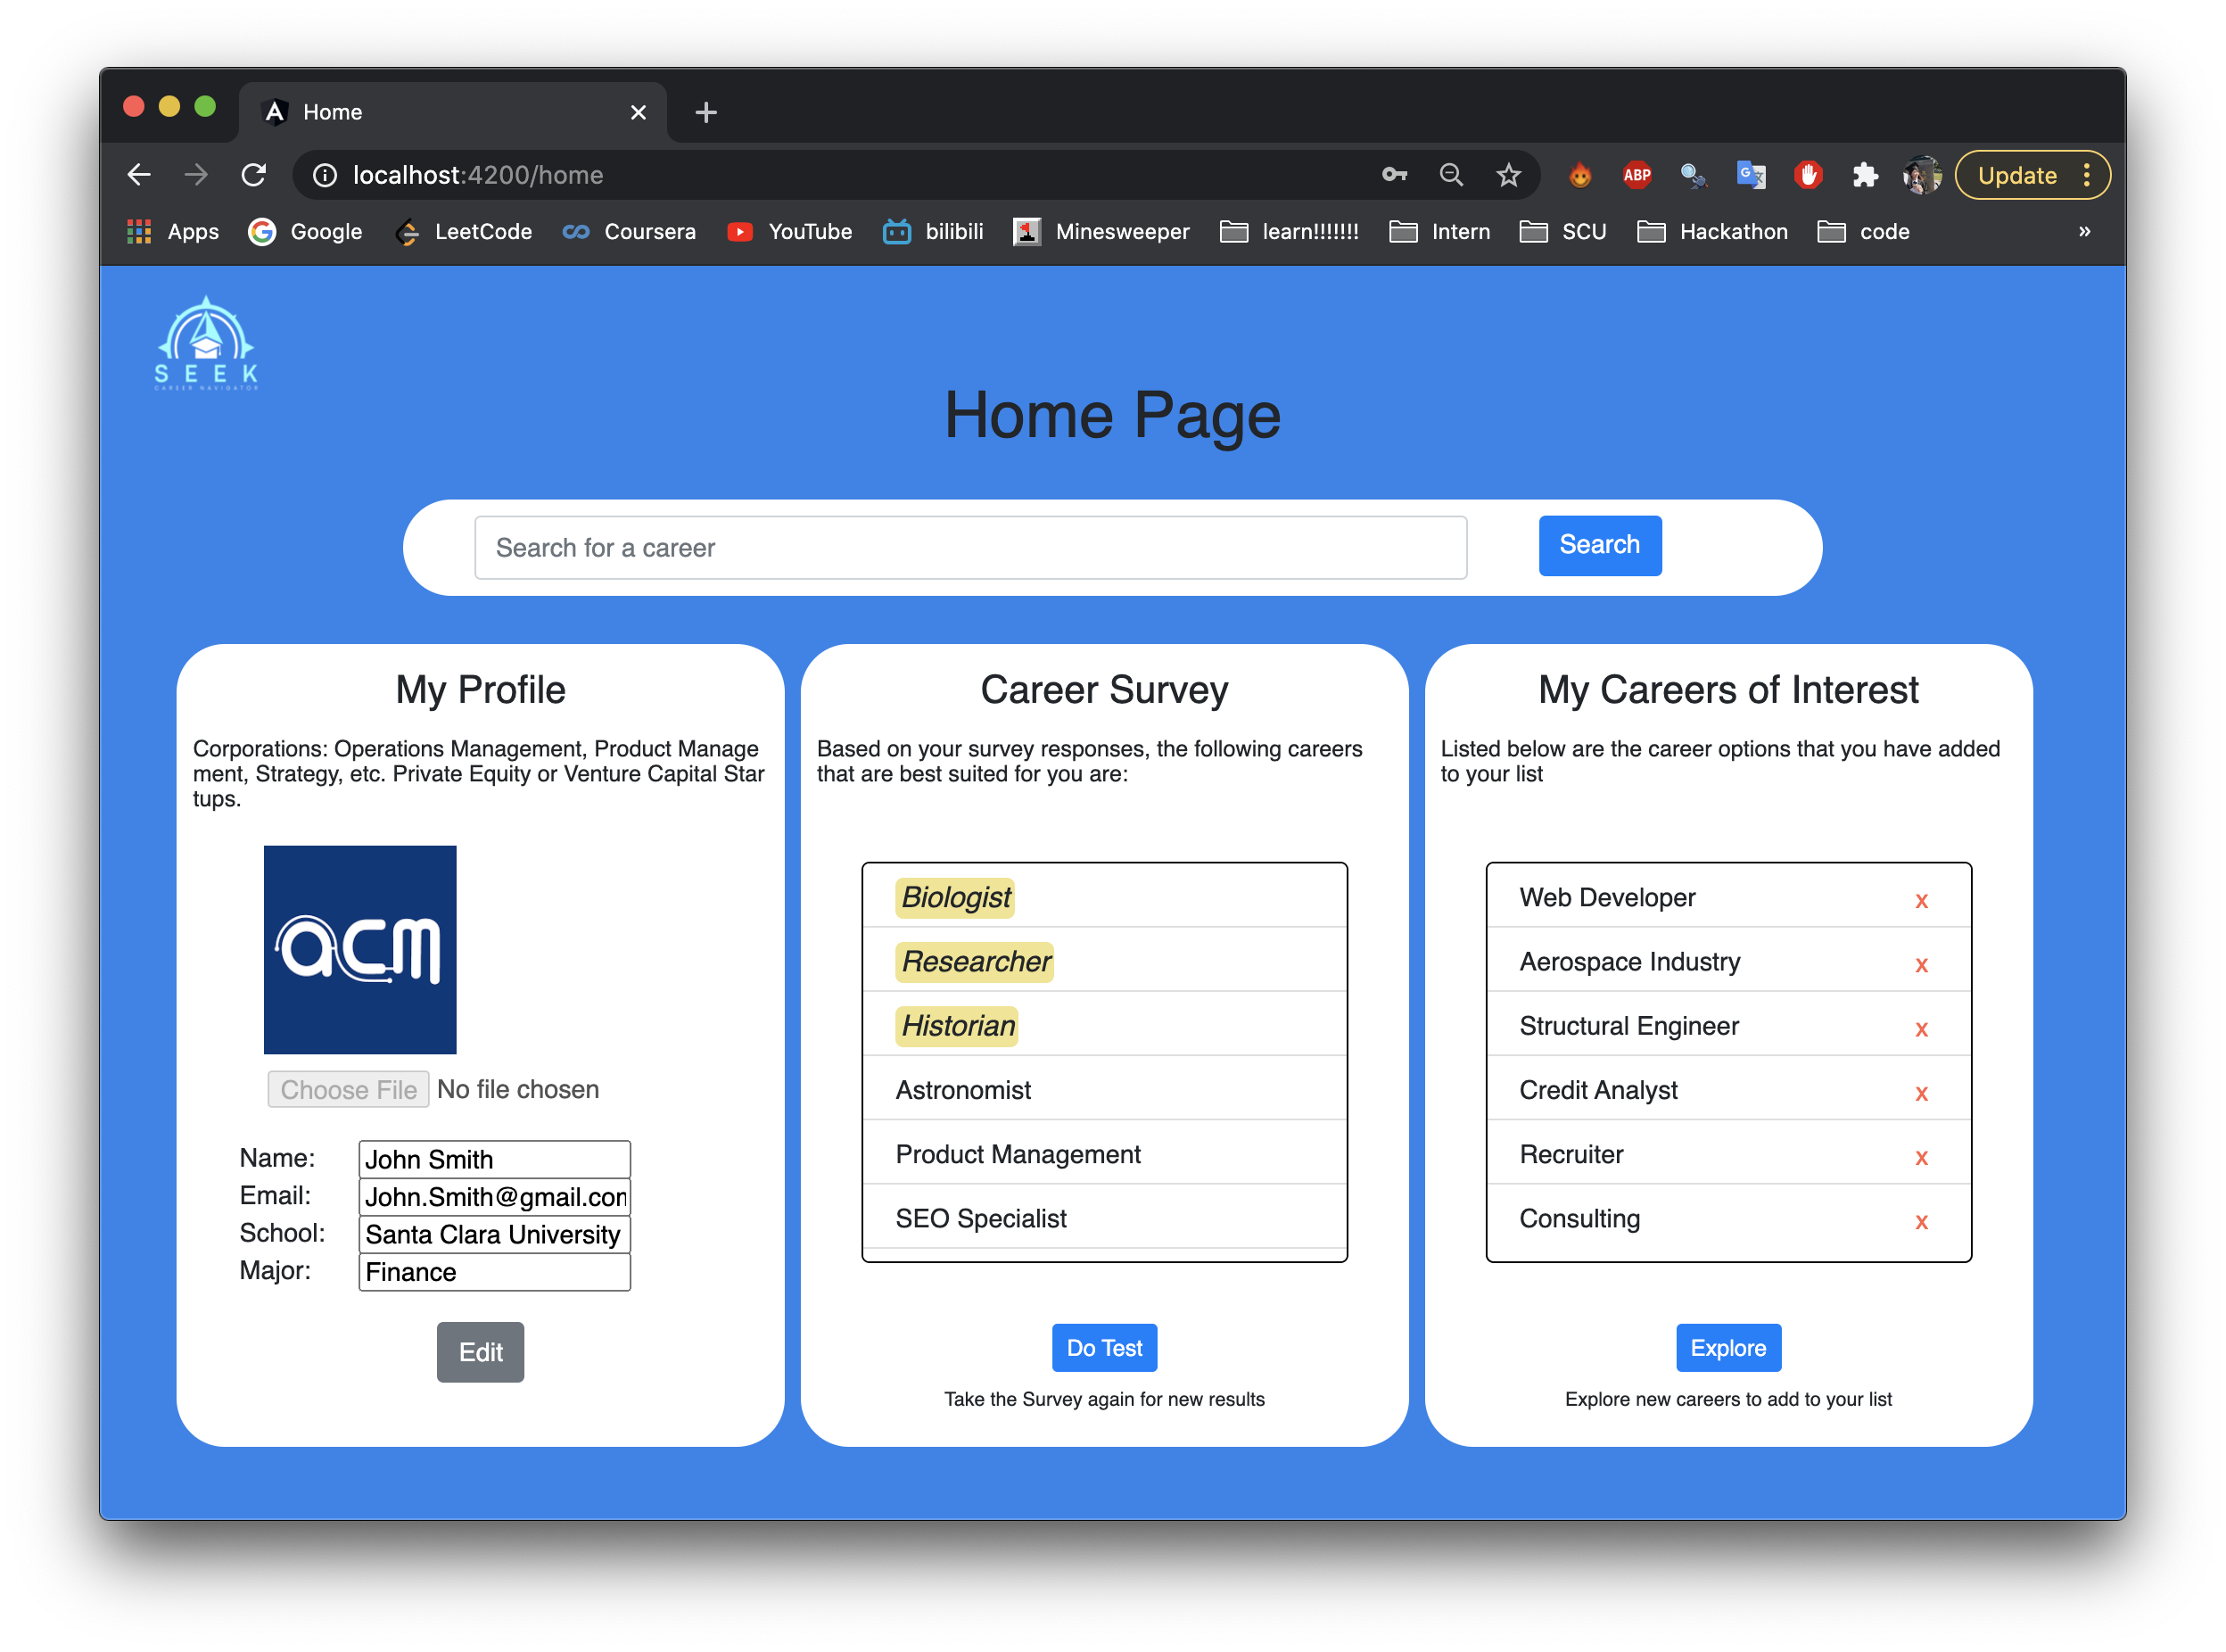The image size is (2226, 1652).
Task: Bookmark page with star icon
Action: pyautogui.click(x=1507, y=175)
